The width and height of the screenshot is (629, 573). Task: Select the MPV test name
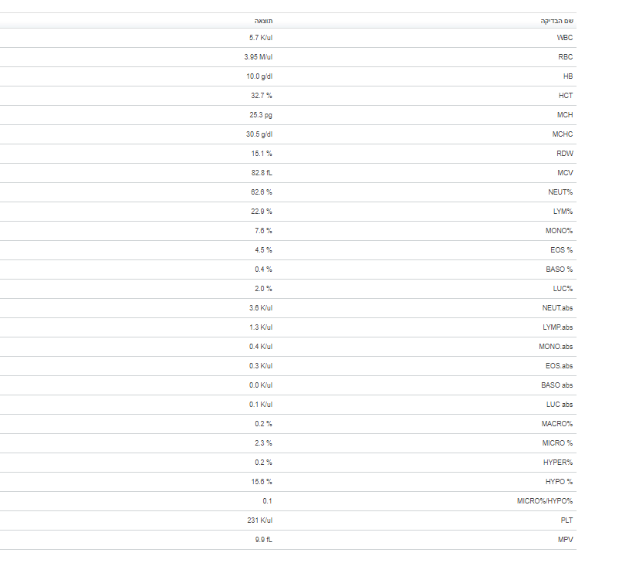coord(565,540)
